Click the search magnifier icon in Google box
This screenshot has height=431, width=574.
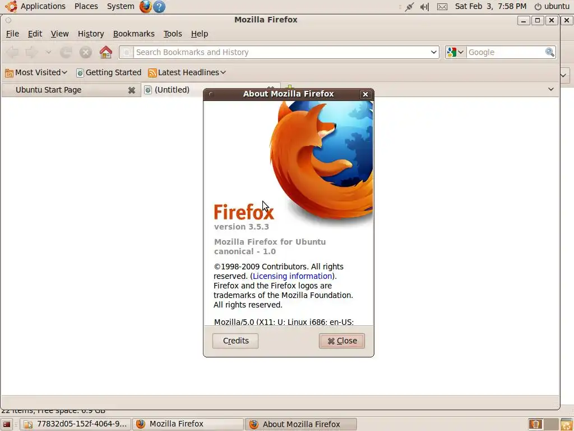pyautogui.click(x=549, y=52)
